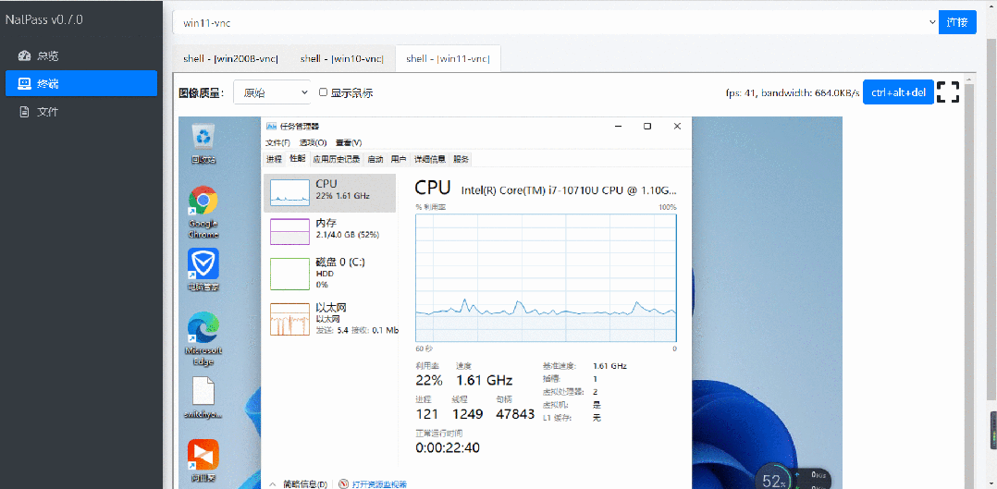
Task: Select the 以太网 ethernet performance entry
Action: tap(329, 318)
